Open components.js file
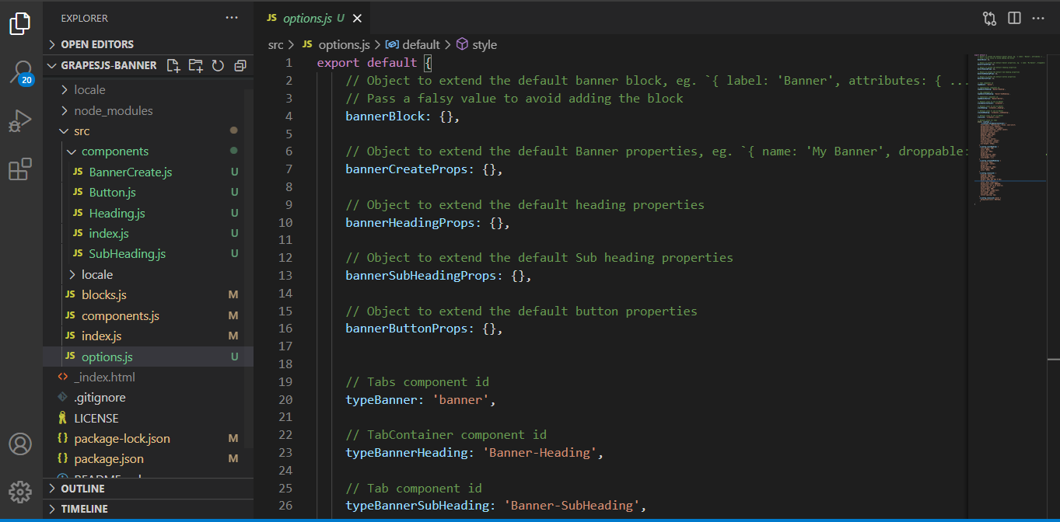 (148, 315)
